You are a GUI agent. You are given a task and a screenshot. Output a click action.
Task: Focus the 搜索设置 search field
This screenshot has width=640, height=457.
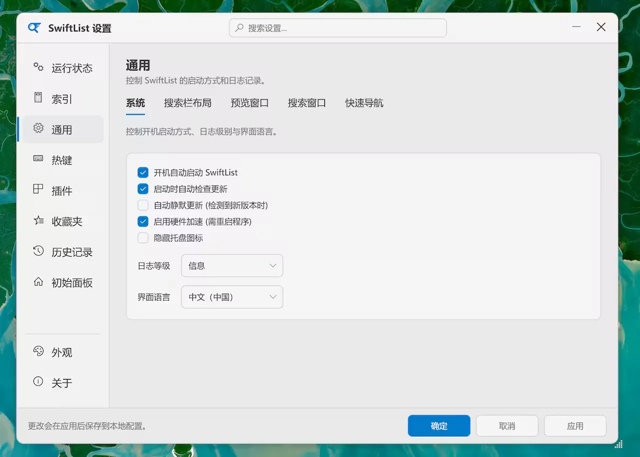coord(338,28)
